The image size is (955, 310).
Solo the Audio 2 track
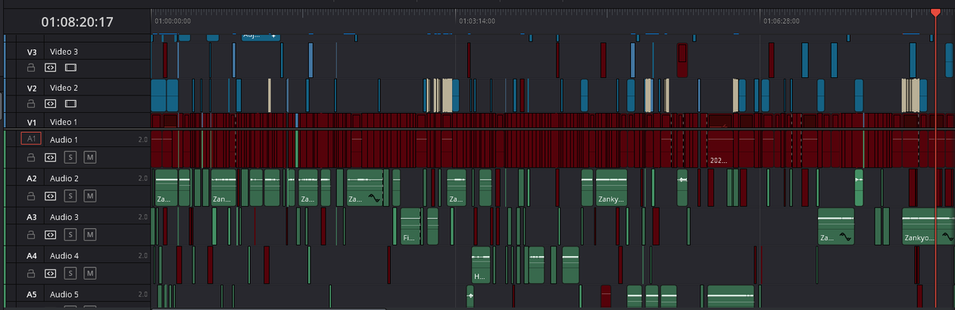[71, 196]
